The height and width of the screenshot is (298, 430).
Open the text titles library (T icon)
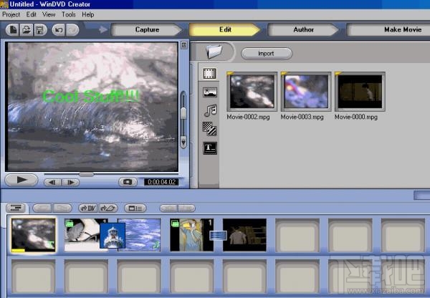click(x=210, y=148)
